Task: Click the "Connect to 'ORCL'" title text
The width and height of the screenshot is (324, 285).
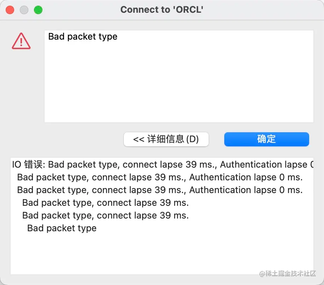Action: coord(162,10)
